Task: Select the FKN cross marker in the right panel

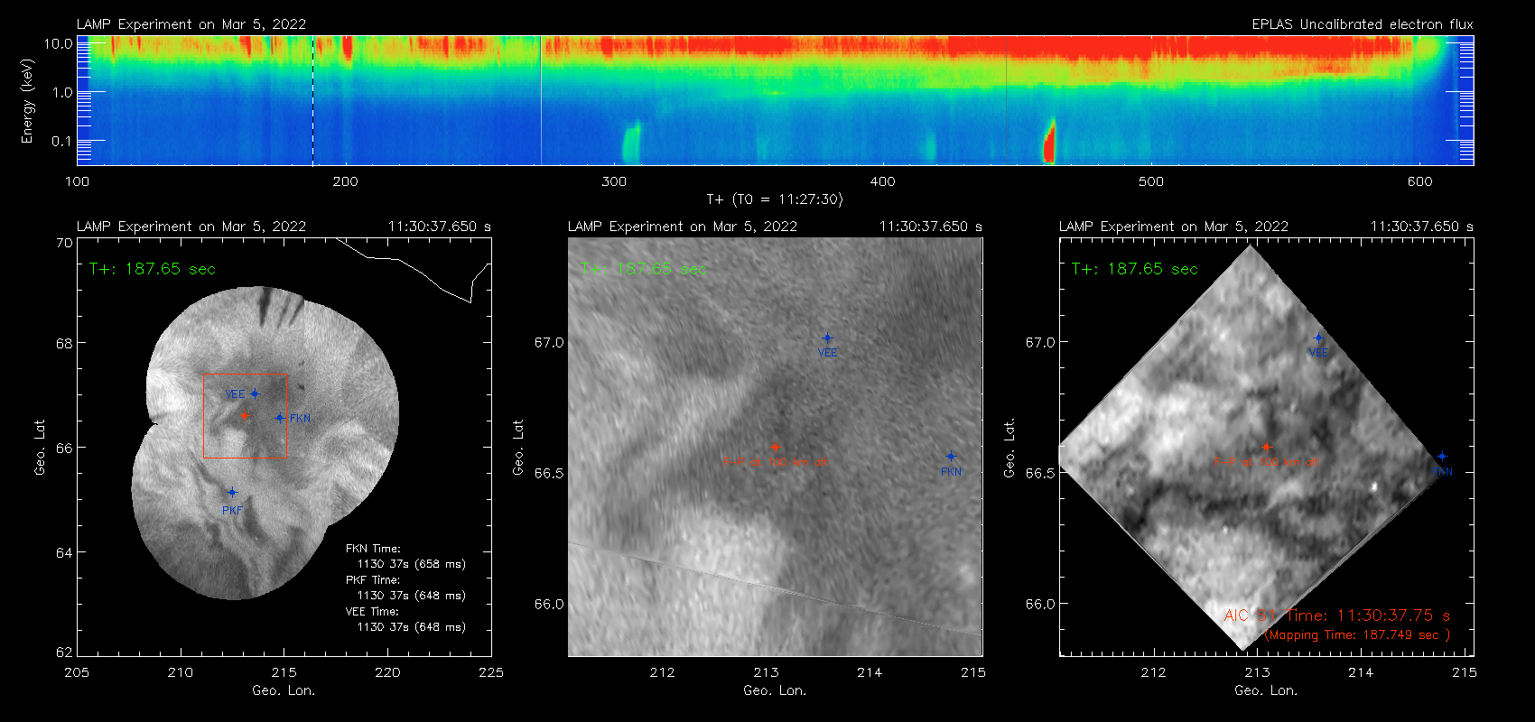Action: (x=1442, y=457)
